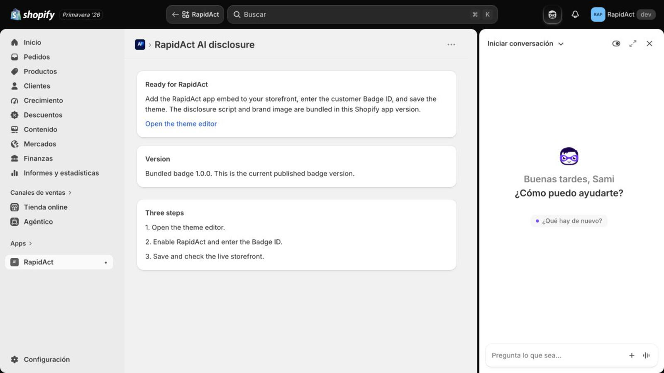This screenshot has height=373, width=664.
Task: Click the ¿Cómo puedo ayudarte? greeting
Action: (569, 193)
